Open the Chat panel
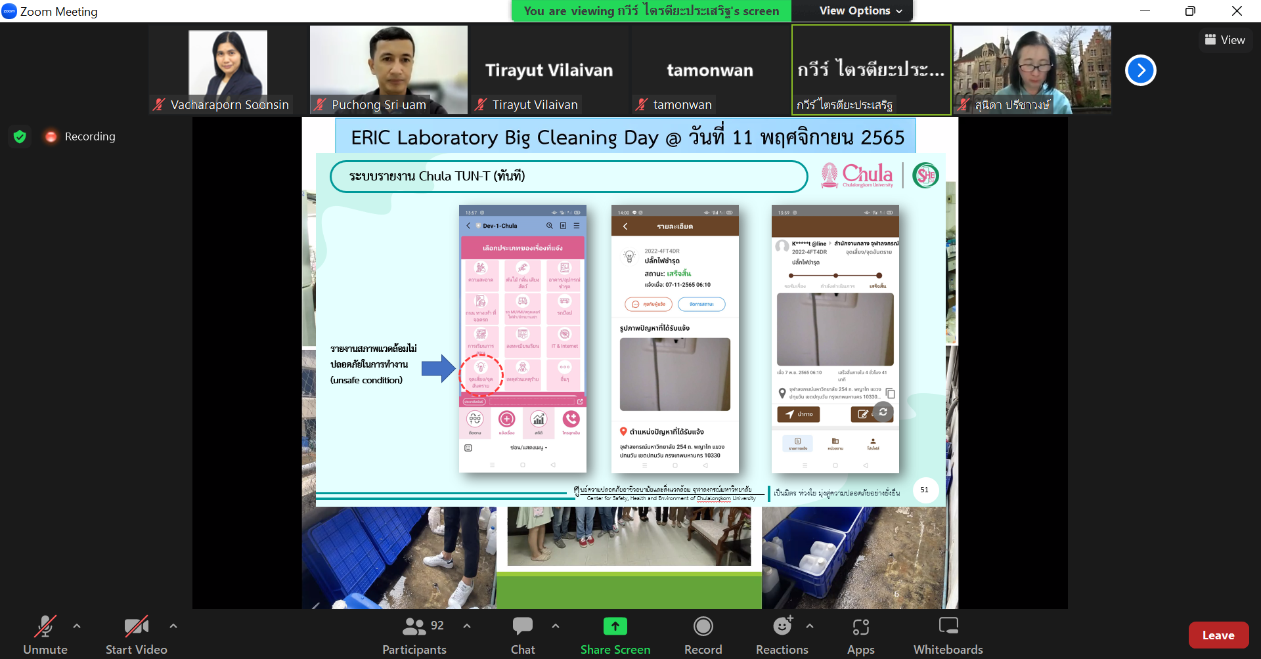1261x659 pixels. (x=523, y=635)
